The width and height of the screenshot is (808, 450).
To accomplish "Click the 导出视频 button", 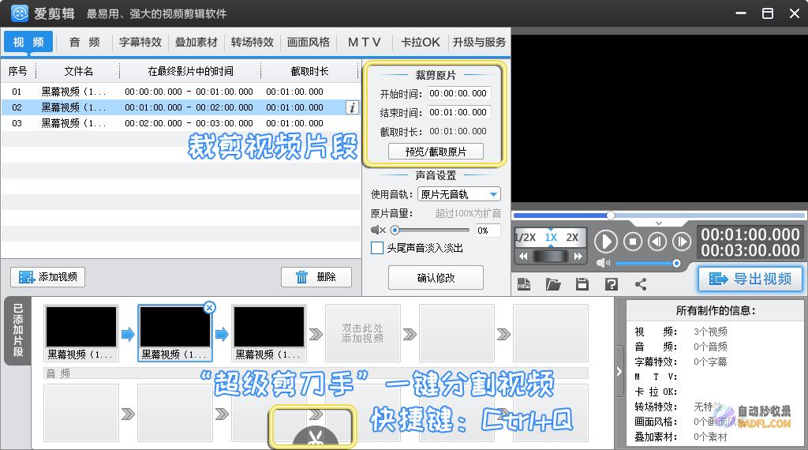I will 750,279.
